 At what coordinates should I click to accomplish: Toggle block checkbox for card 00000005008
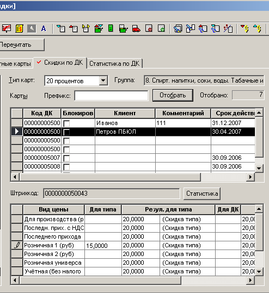point(66,167)
